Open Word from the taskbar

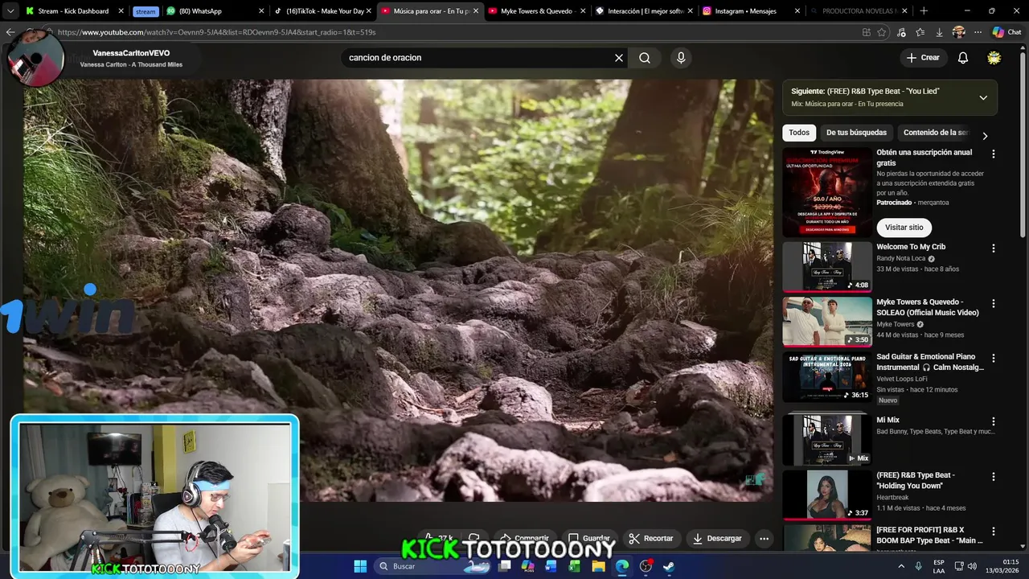551,566
